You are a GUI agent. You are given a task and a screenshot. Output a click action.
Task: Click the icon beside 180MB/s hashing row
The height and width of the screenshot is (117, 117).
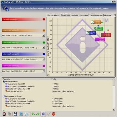coord(6,89)
